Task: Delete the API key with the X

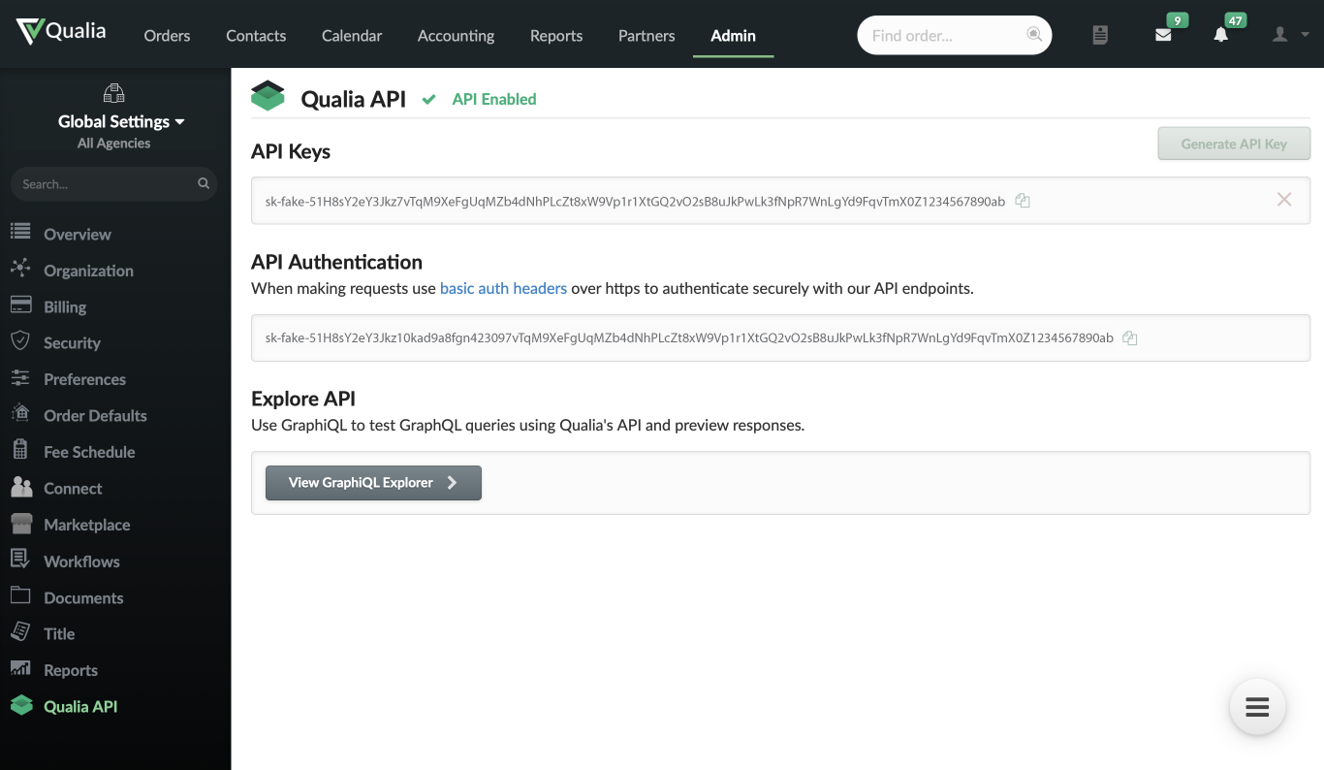Action: point(1284,200)
